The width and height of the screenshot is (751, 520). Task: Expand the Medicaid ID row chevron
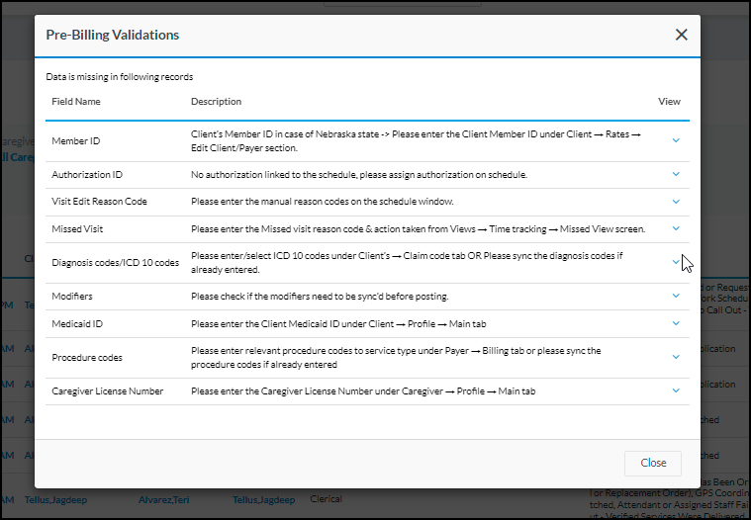(676, 323)
